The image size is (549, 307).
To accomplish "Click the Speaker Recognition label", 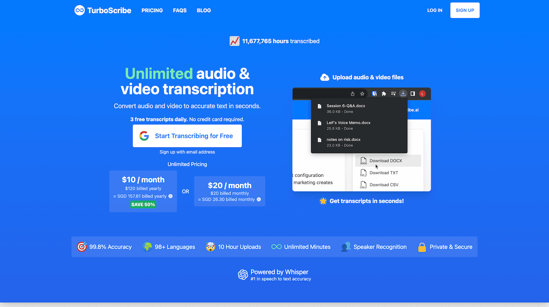I will (380, 247).
